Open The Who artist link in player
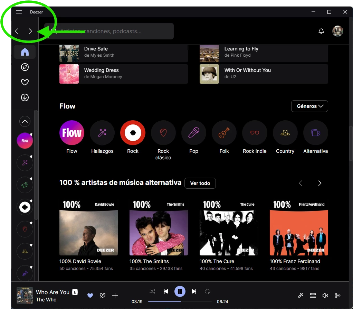Image resolution: width=353 pixels, height=309 pixels. (46, 300)
